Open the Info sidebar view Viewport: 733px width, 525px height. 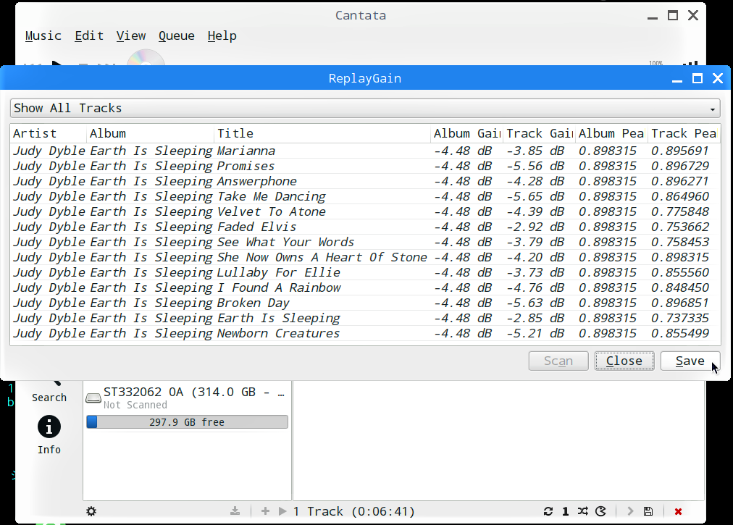tap(49, 435)
